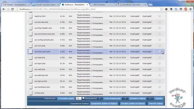Click the file icon for wp-comments-post.php
The image size is (194, 109).
point(31,34)
